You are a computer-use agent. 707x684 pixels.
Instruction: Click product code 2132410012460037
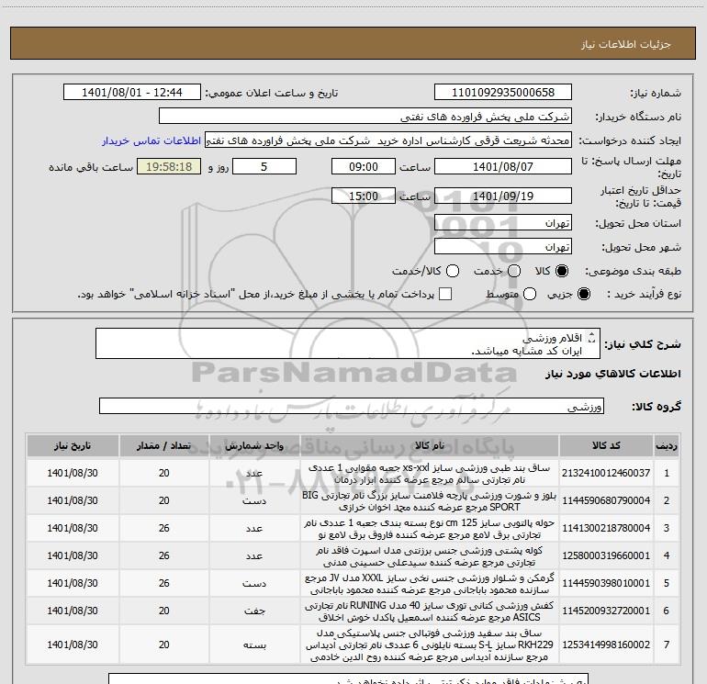point(606,473)
